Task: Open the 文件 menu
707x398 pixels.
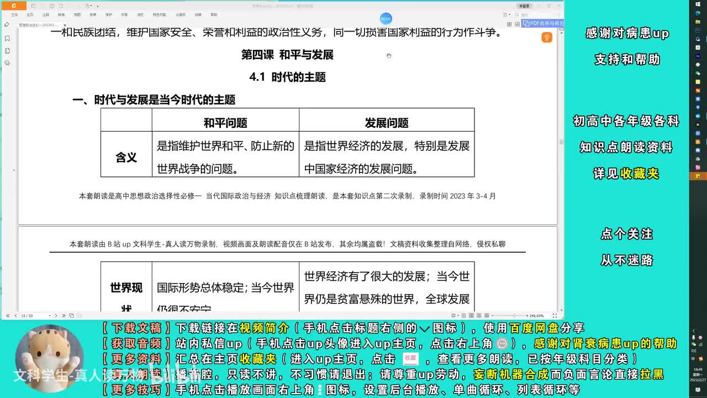Action: point(14,15)
